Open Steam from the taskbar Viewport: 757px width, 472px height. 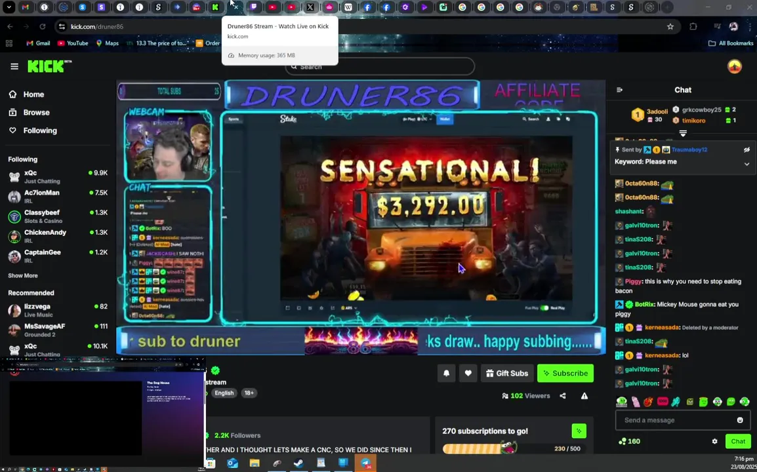[x=298, y=463]
